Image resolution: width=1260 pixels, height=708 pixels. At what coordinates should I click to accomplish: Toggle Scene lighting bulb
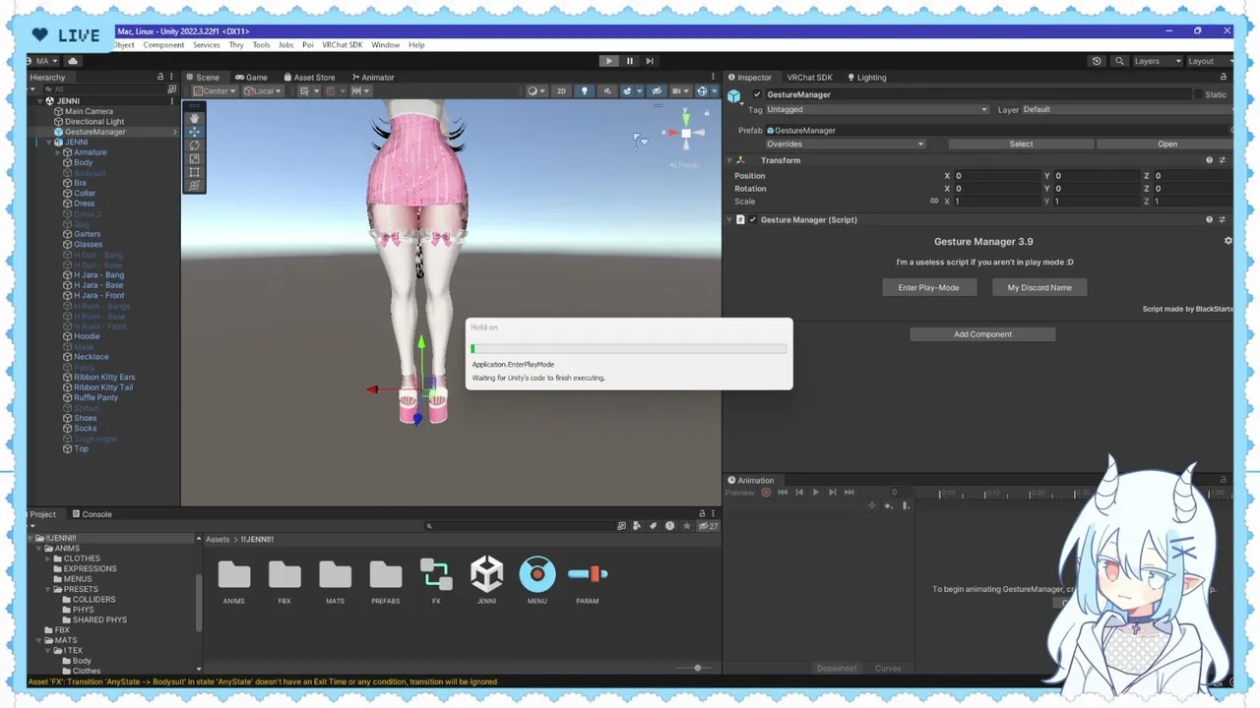coord(584,91)
